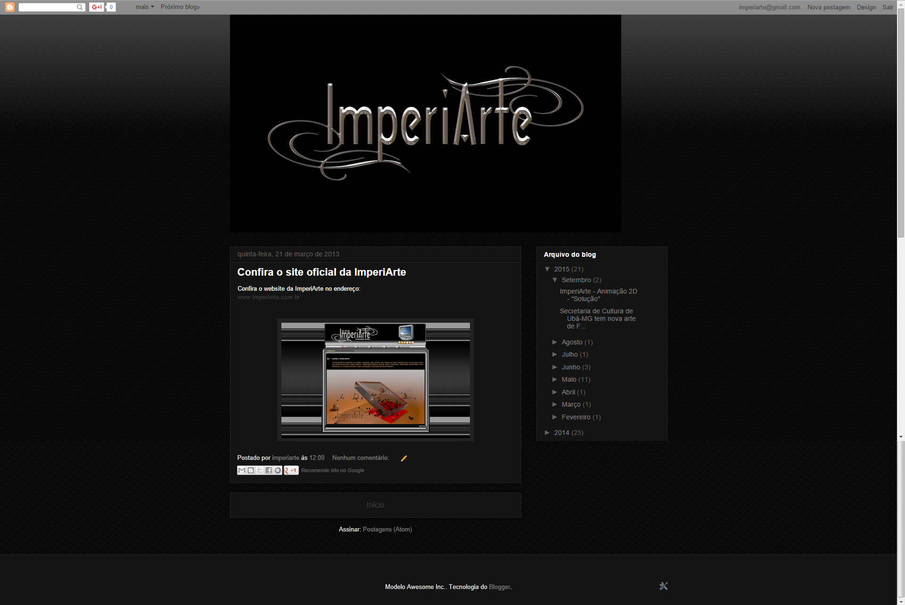Click the date 'quinta-feira, 21 de março de 2013'
905x605 pixels.
point(288,254)
